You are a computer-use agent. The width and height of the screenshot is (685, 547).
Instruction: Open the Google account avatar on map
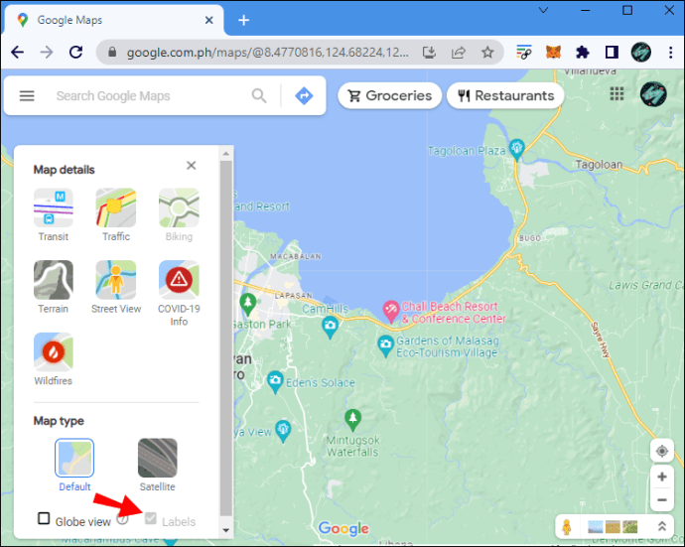(653, 93)
